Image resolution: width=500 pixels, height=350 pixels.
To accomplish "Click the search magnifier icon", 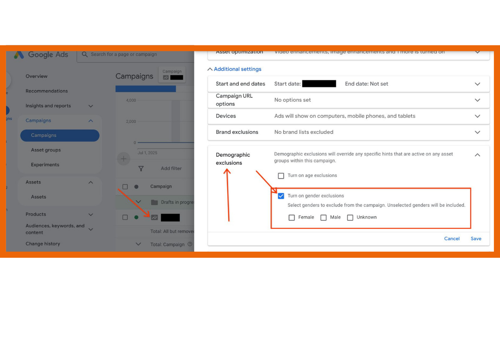I will click(85, 54).
